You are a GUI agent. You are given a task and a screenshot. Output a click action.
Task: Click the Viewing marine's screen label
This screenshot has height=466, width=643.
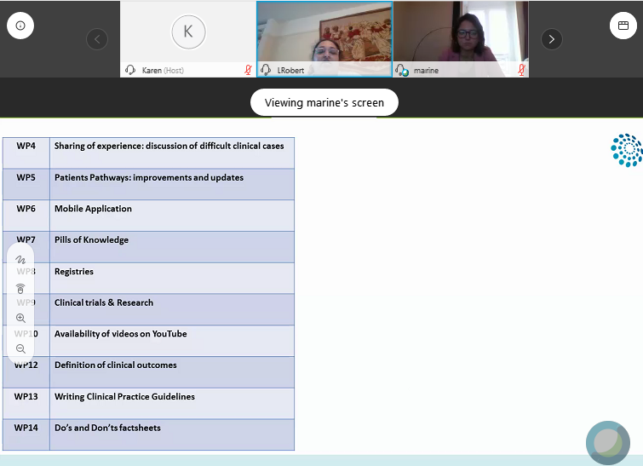click(324, 102)
